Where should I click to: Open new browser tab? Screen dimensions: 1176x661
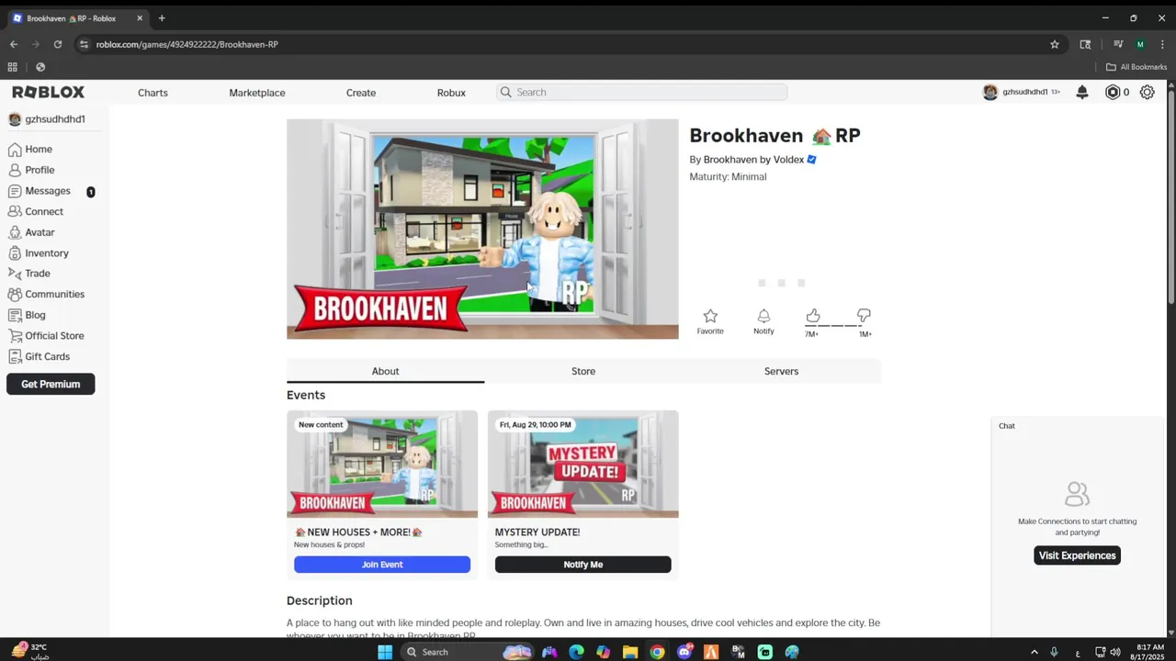tap(162, 17)
